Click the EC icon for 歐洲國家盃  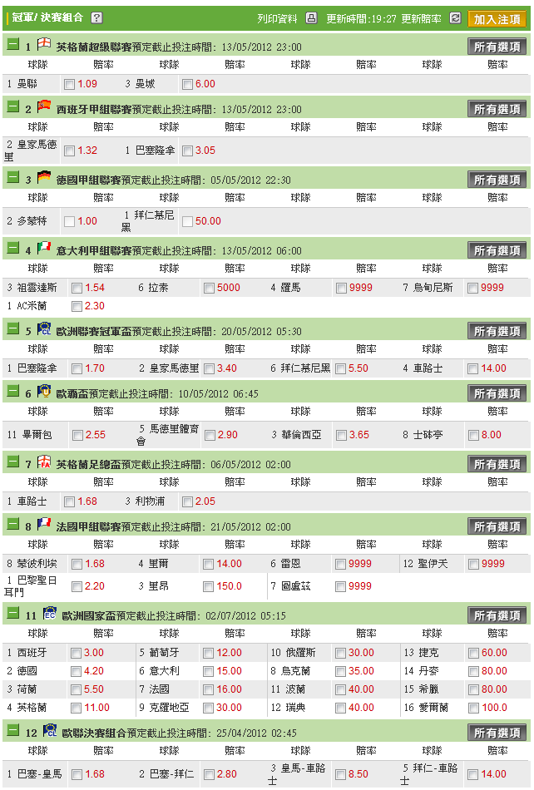[x=50, y=613]
